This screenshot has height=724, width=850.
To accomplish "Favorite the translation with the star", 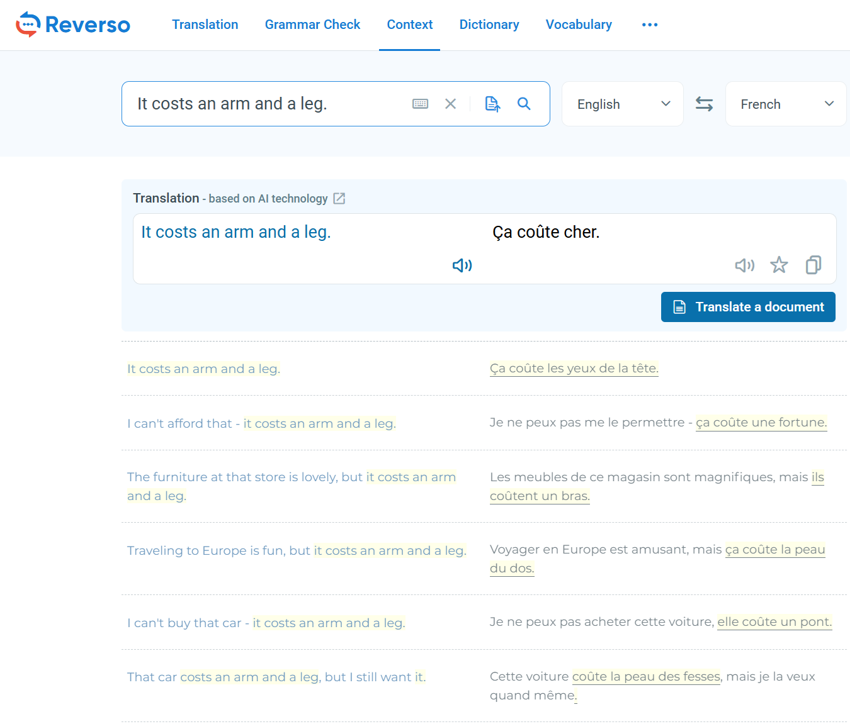I will point(779,265).
